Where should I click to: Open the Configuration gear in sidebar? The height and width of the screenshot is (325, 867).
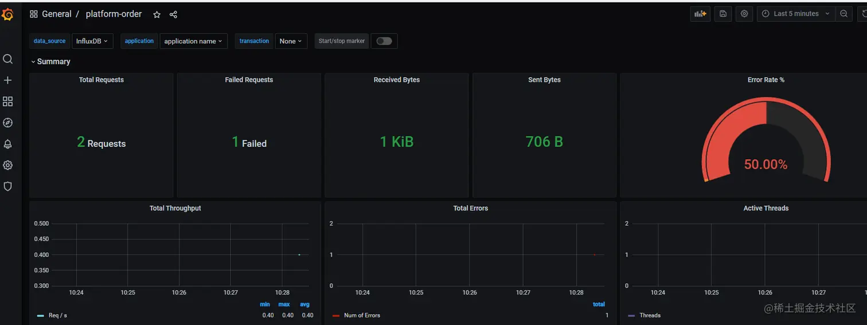[x=7, y=165]
